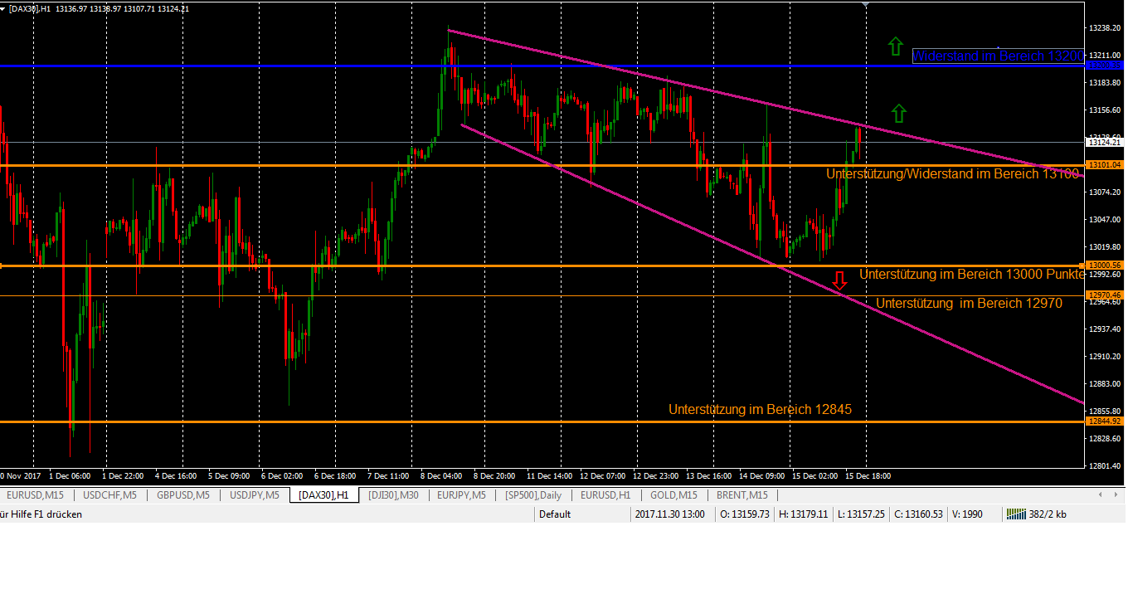
Task: Switch to the EURJPY,M5 tab
Action: coord(461,495)
